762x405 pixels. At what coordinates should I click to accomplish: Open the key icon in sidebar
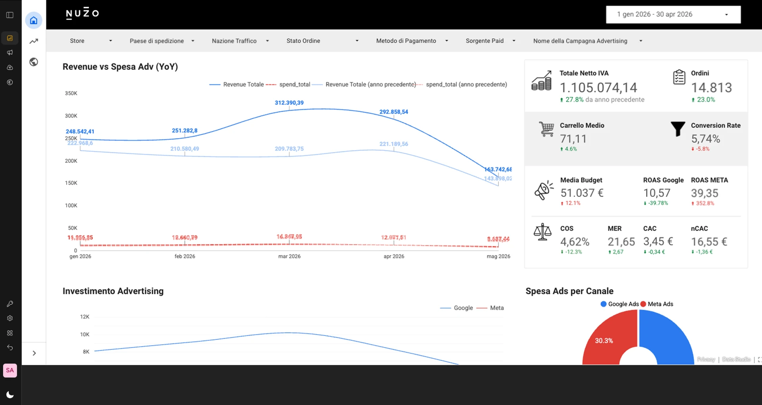point(10,304)
